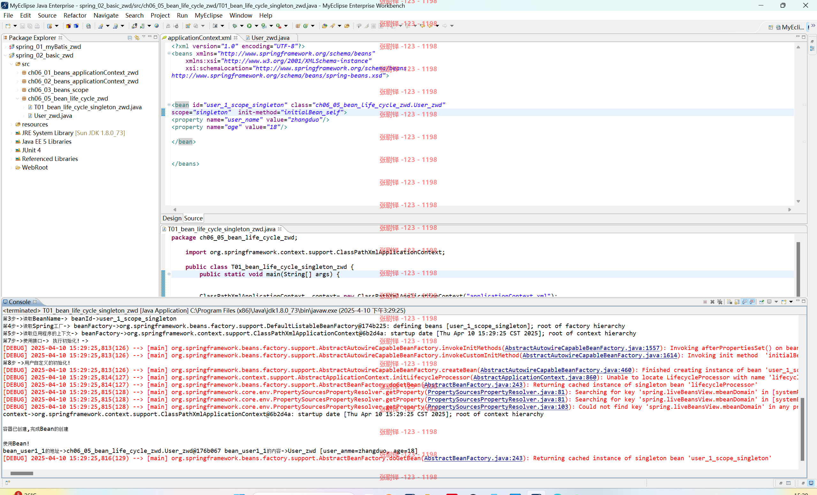Click the Debug bug icon in toolbar
Viewport: 817px width, 495px height.
click(234, 26)
